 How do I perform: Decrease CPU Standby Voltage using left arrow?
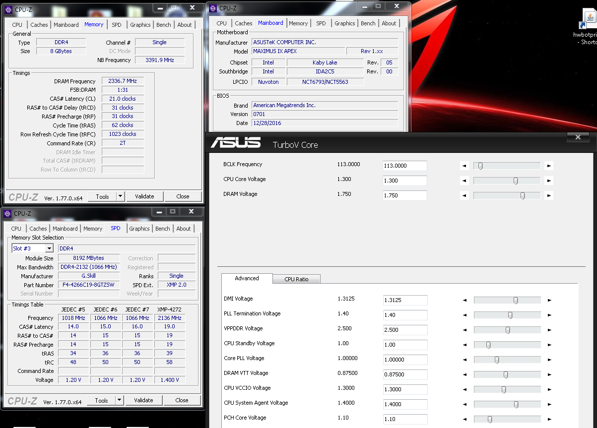click(465, 345)
